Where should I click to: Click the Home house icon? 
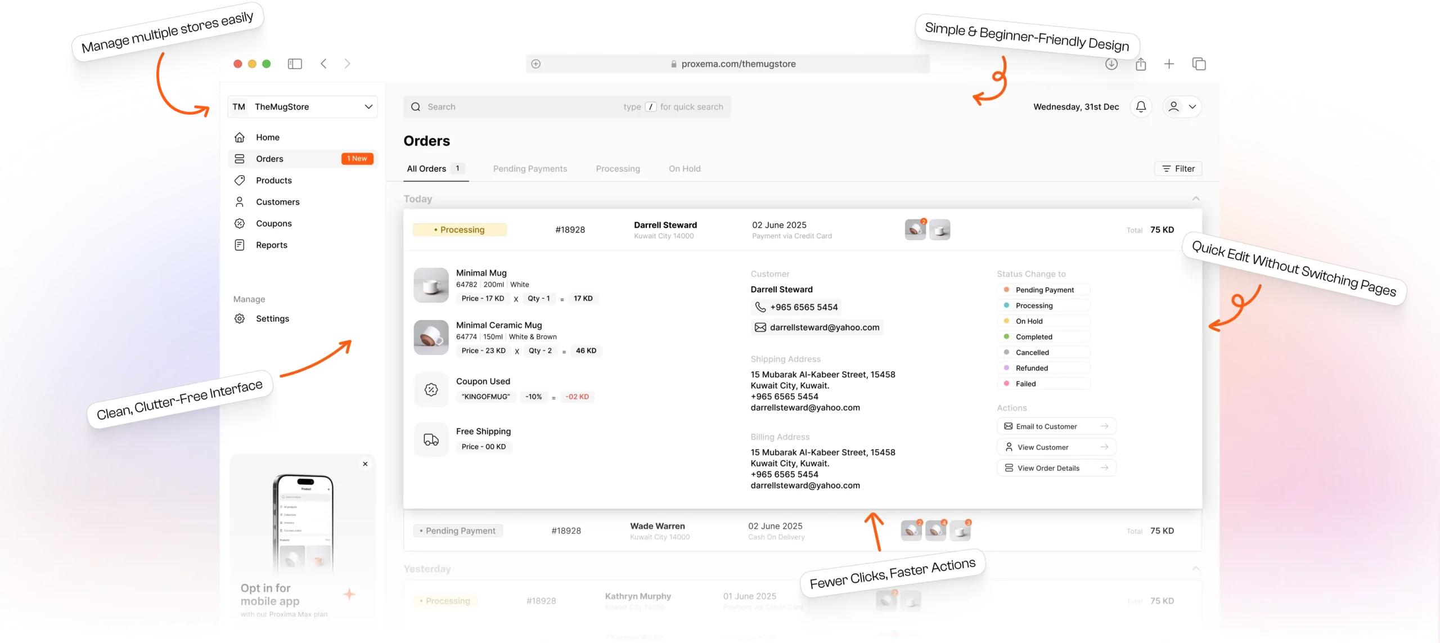point(240,137)
